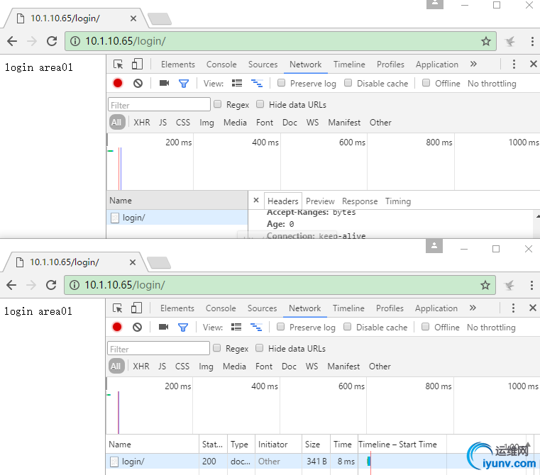540x475 pixels.
Task: Click Filter text field in top window
Action: click(159, 105)
